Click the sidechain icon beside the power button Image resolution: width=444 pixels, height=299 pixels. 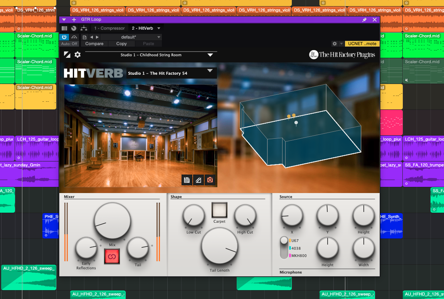tap(74, 37)
